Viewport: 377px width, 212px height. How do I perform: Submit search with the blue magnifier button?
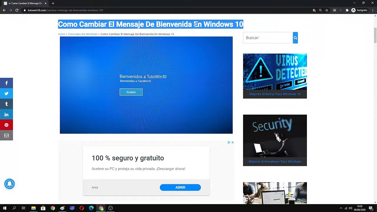[295, 38]
